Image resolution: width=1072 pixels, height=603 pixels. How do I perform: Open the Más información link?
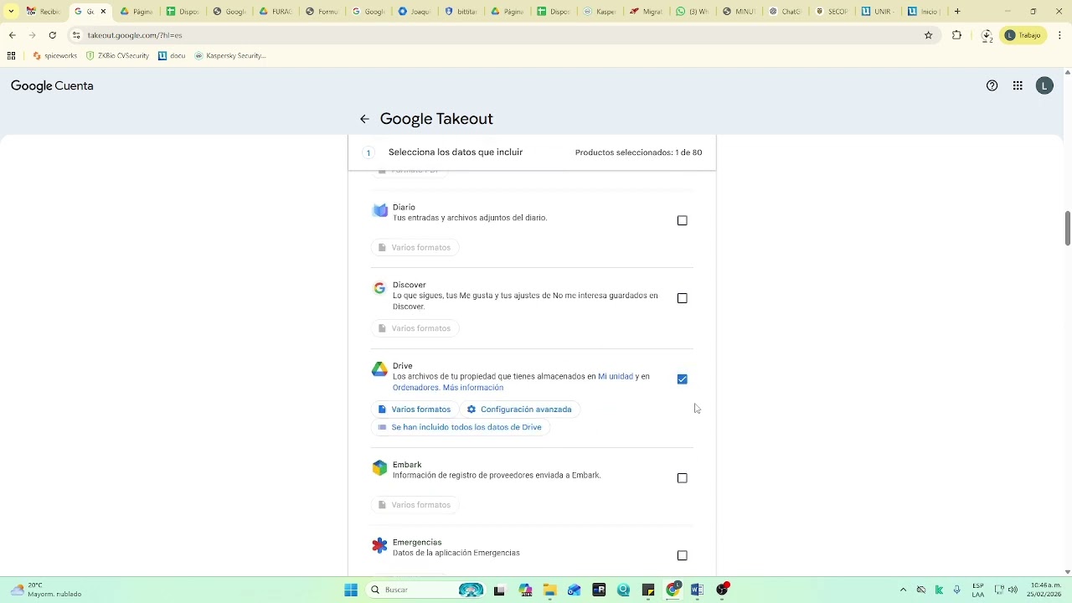(473, 388)
